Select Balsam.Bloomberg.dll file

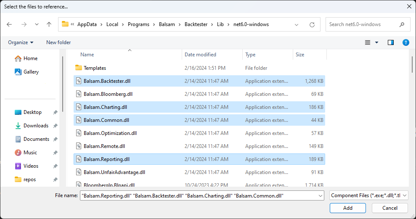[199, 94]
